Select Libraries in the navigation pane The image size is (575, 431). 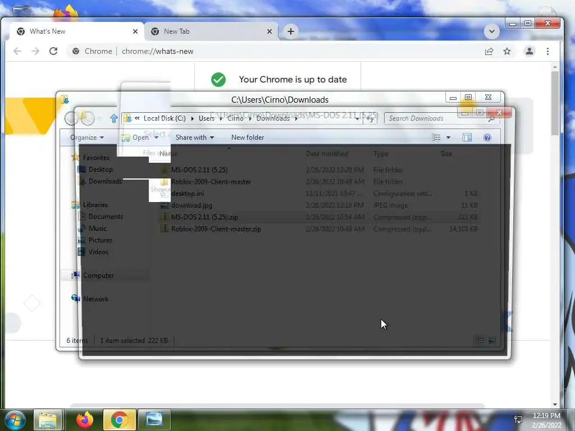(x=95, y=204)
